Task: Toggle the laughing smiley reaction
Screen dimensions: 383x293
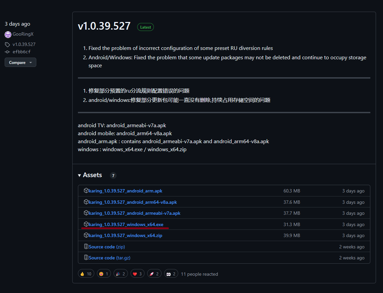Action: 103,274
